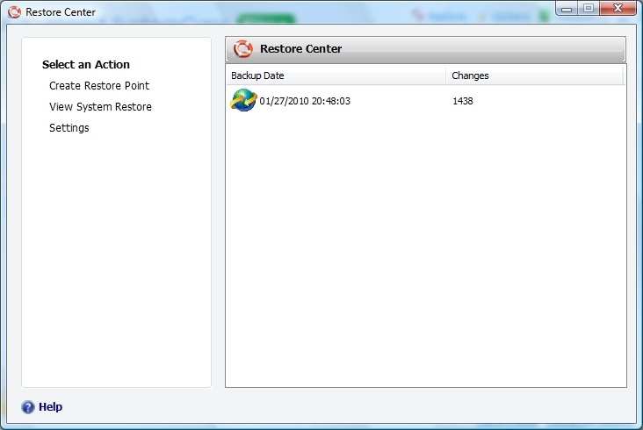The width and height of the screenshot is (643, 430).
Task: Click the 1438 changes value
Action: coord(463,101)
